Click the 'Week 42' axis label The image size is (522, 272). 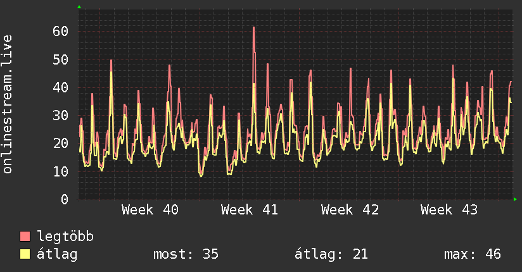tap(350, 210)
